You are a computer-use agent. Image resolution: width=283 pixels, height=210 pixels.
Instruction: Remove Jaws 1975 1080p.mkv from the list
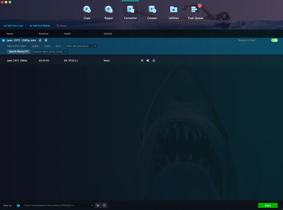tap(46, 40)
